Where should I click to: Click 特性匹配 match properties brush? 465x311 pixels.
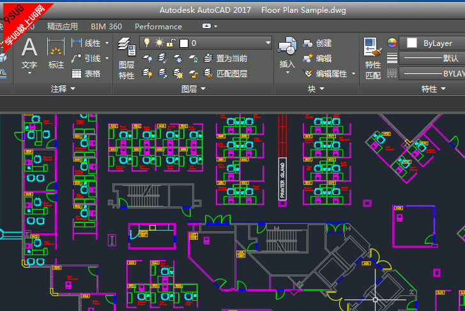(373, 58)
